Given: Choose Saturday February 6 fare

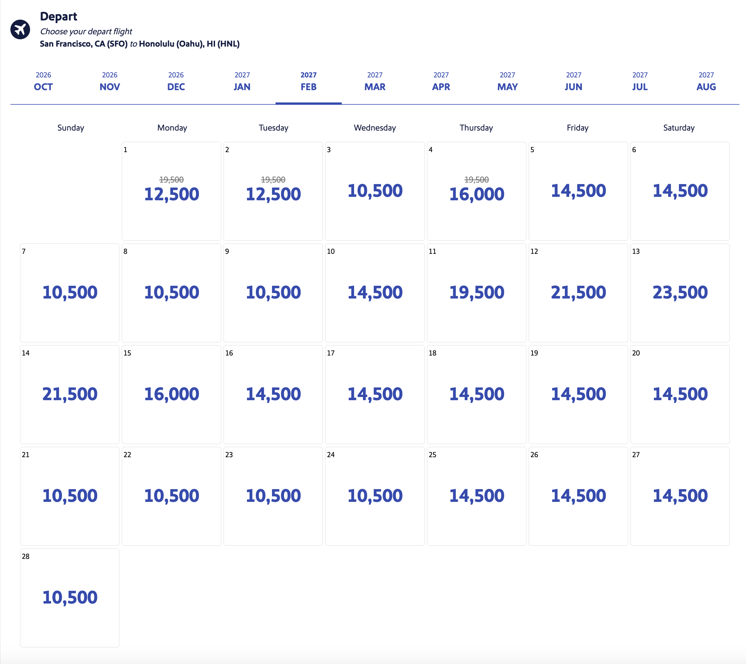Looking at the screenshot, I should point(680,191).
